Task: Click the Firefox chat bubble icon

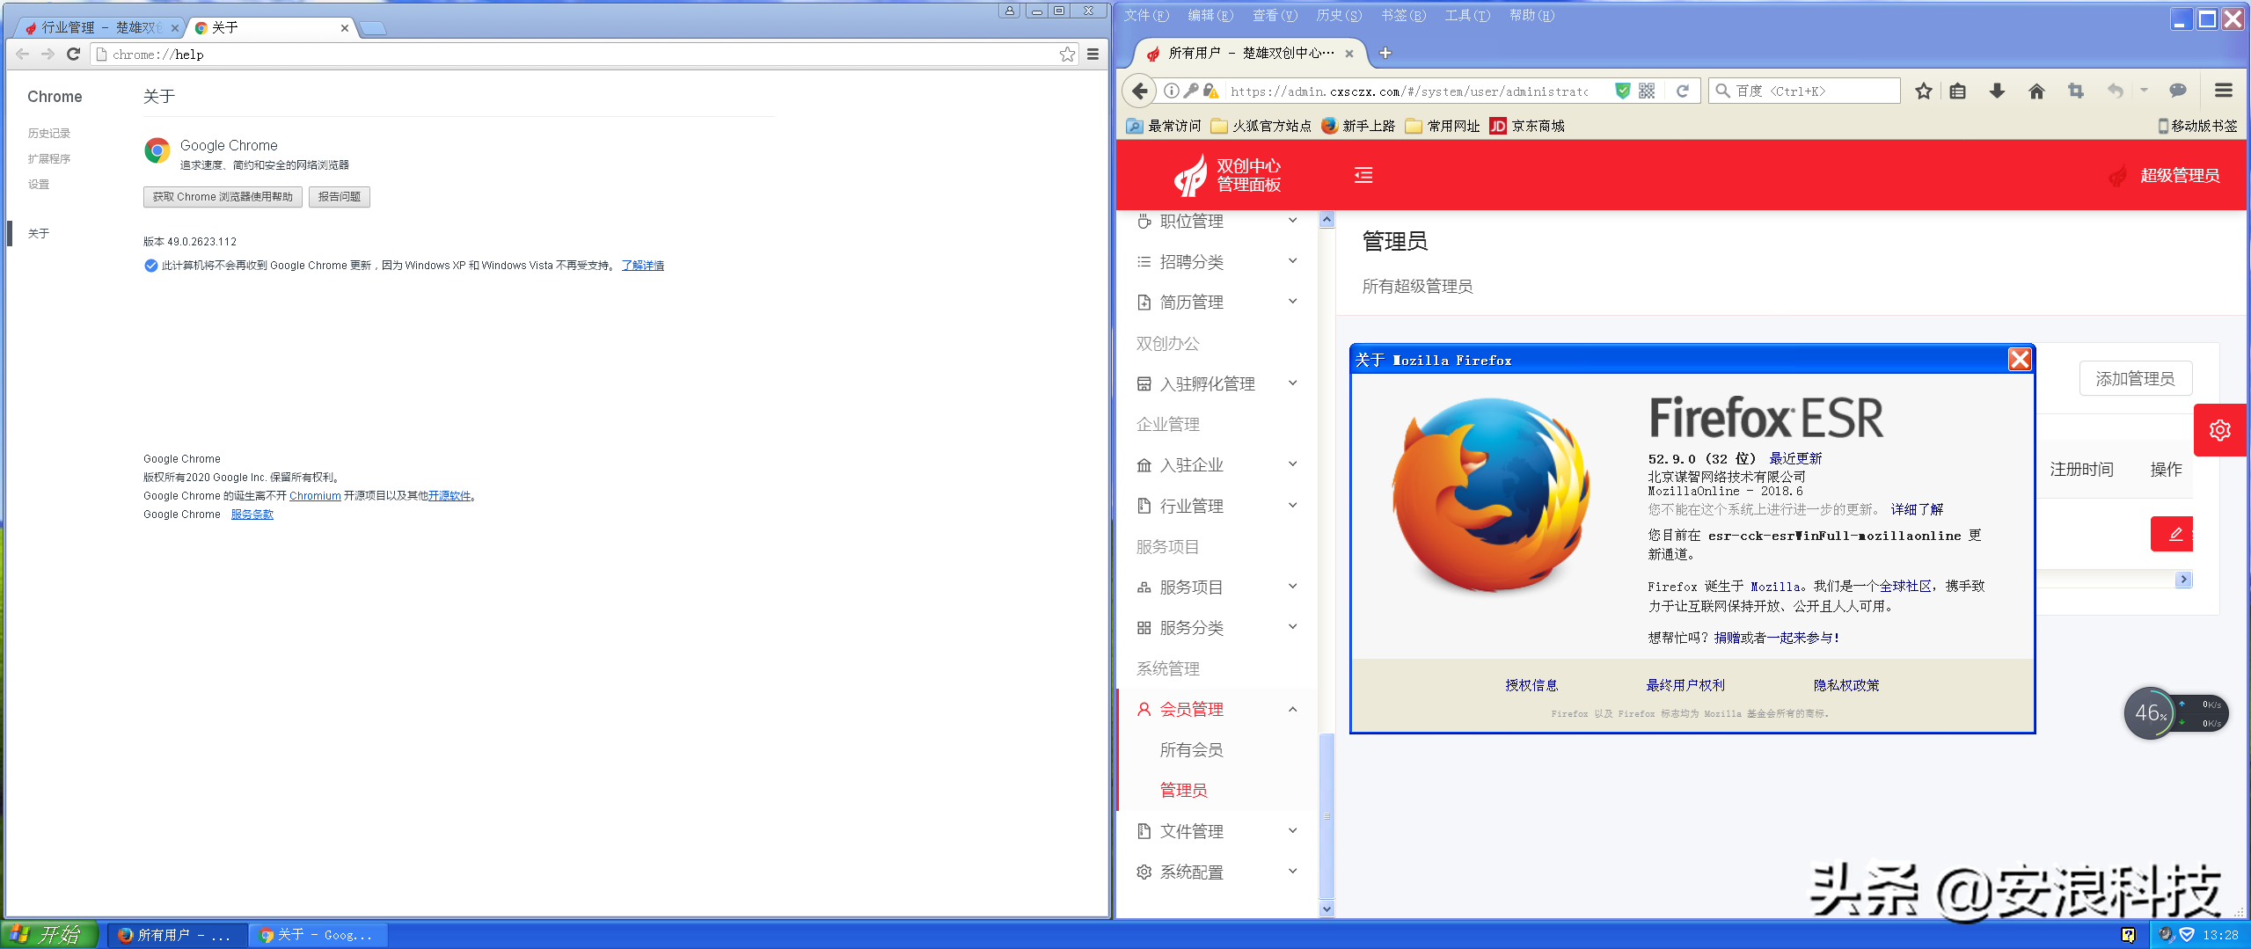Action: pos(2178,91)
